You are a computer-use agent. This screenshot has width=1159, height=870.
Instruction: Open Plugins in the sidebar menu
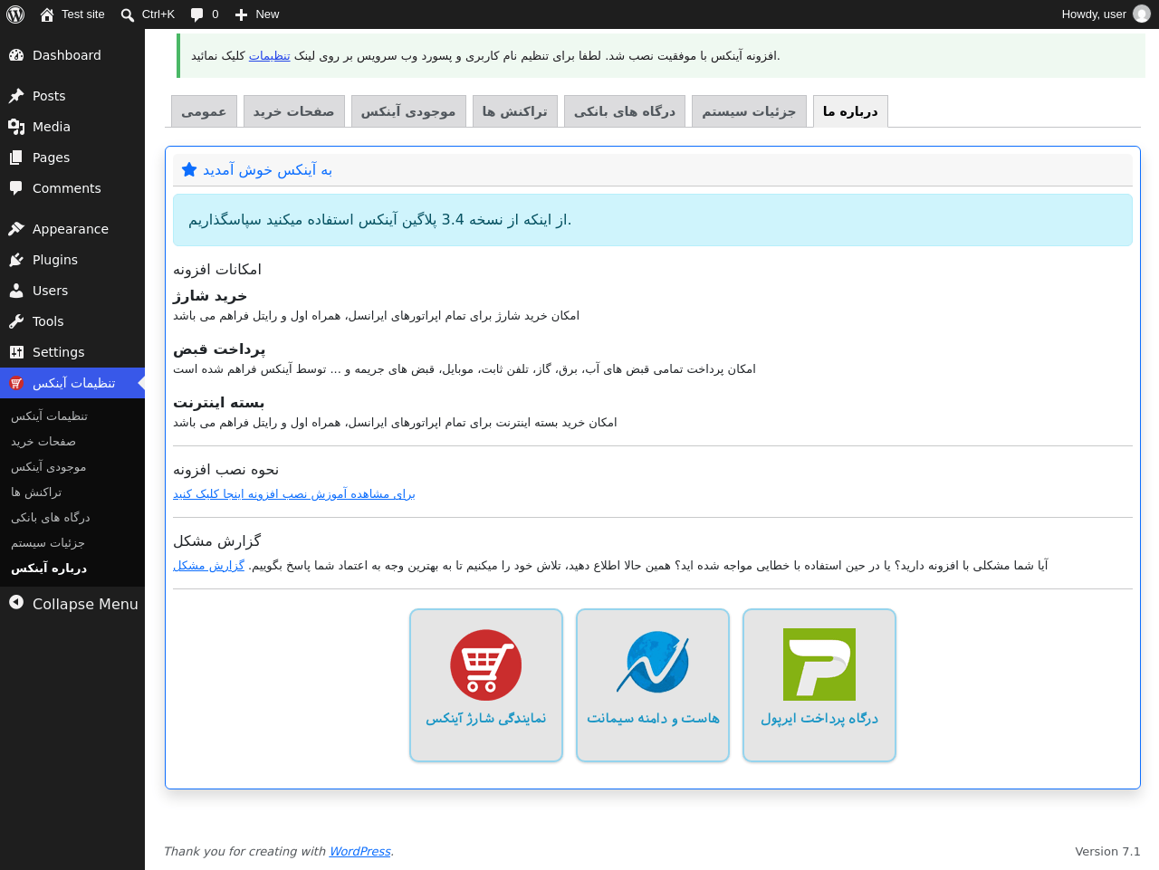click(72, 260)
